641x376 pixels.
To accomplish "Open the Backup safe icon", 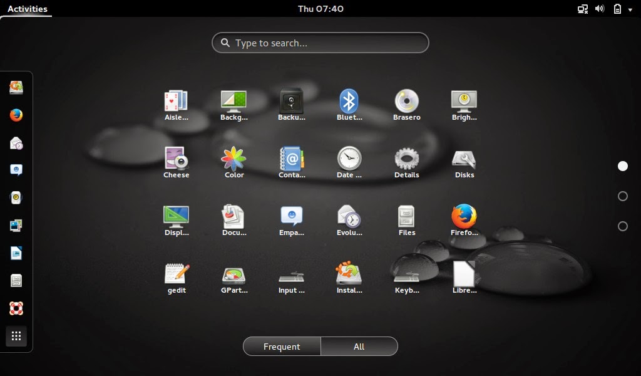I will 292,101.
